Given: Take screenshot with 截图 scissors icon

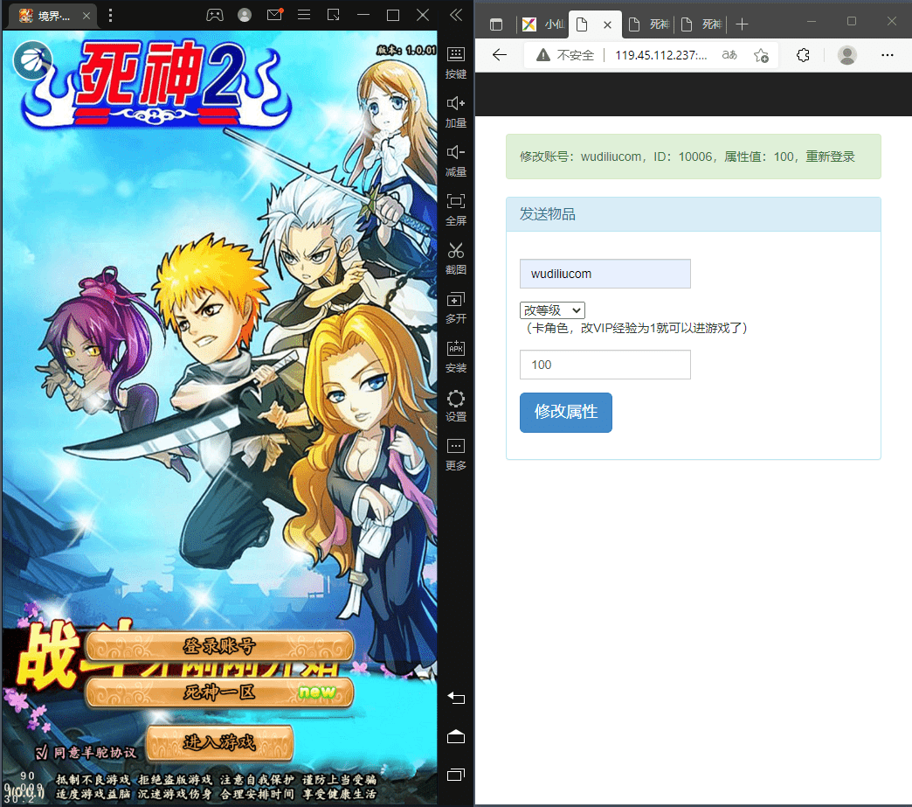Looking at the screenshot, I should point(455,259).
